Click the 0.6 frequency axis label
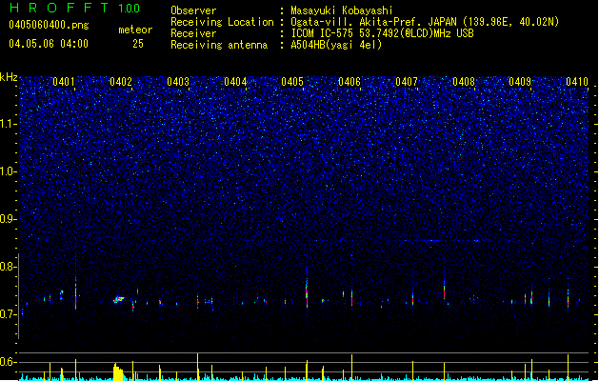Screen dimensions: 599x381 [x=9, y=362]
